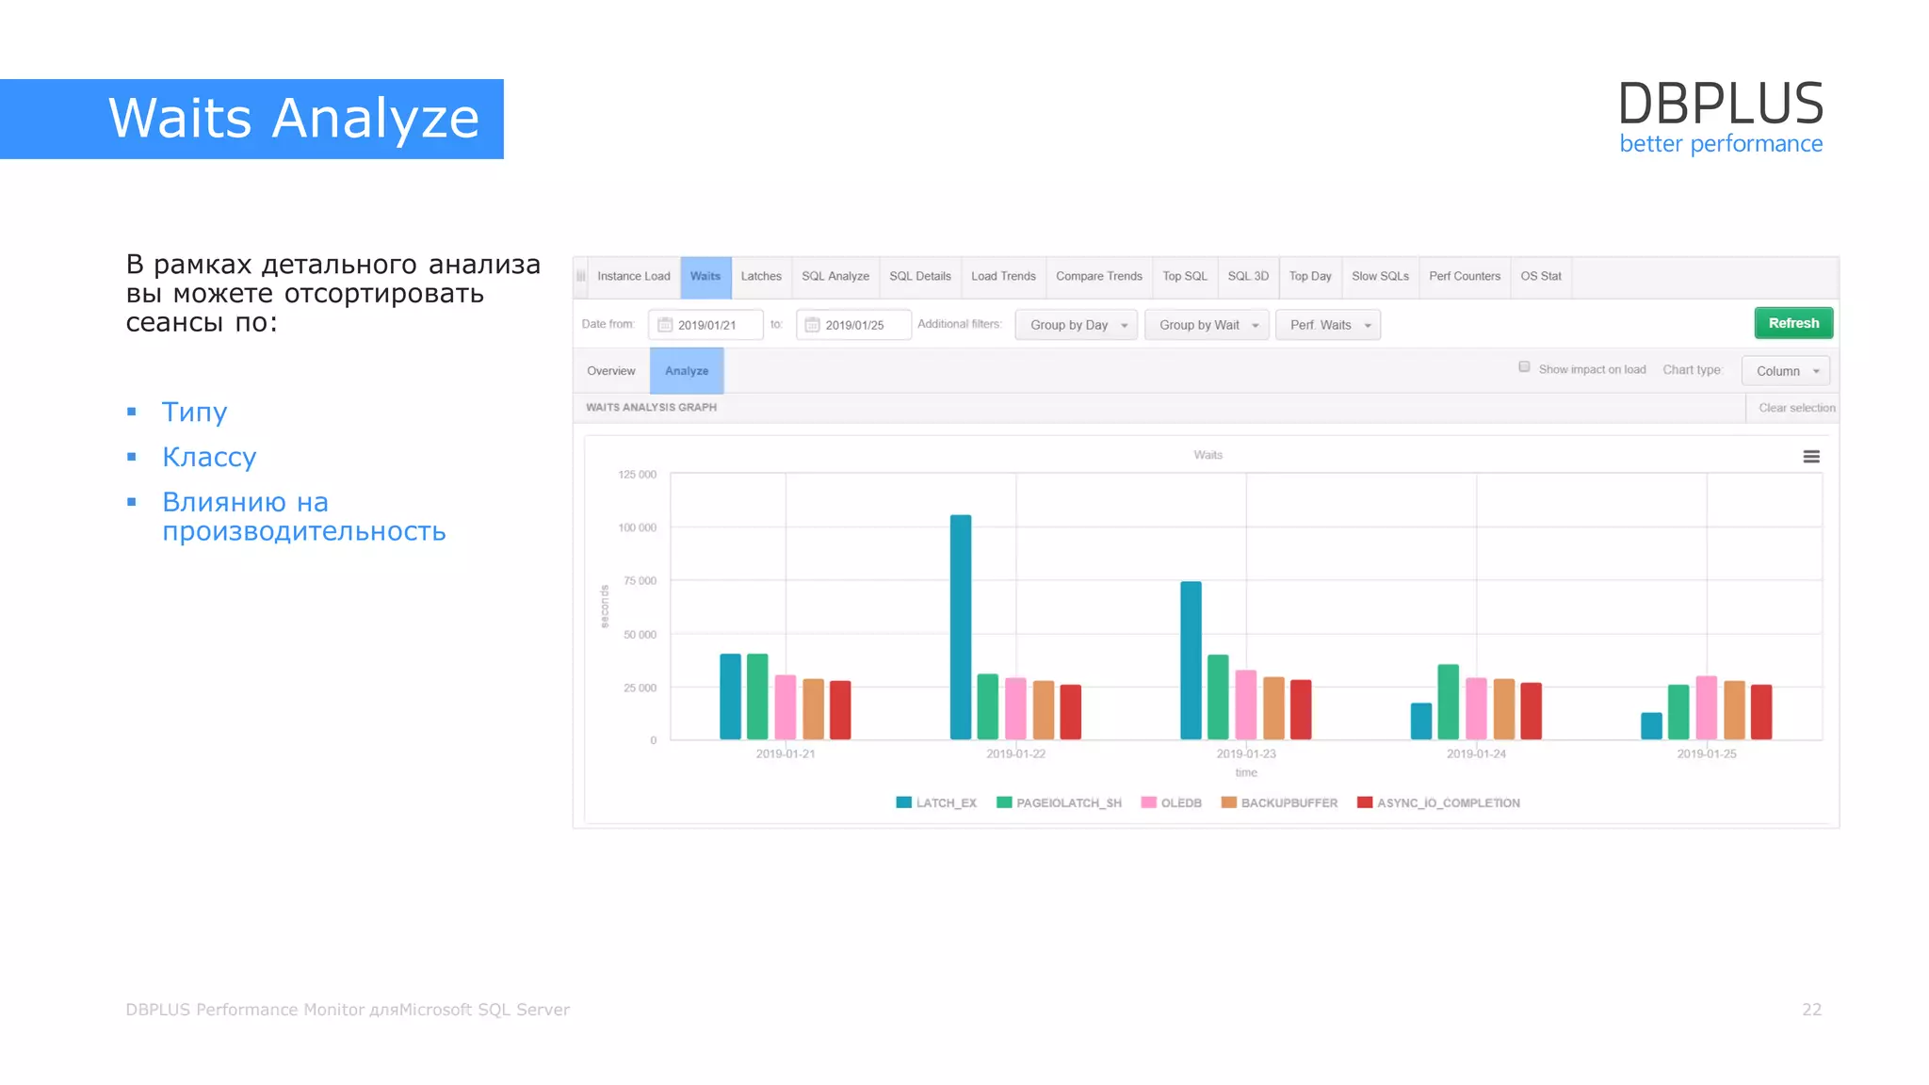Click the 100 000 y-axis value
Viewport: 1929px width, 1085px height.
click(x=638, y=527)
